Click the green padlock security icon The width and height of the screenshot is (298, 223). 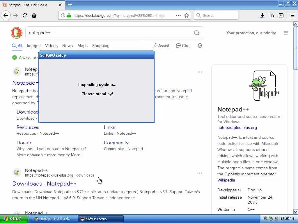(69, 15)
